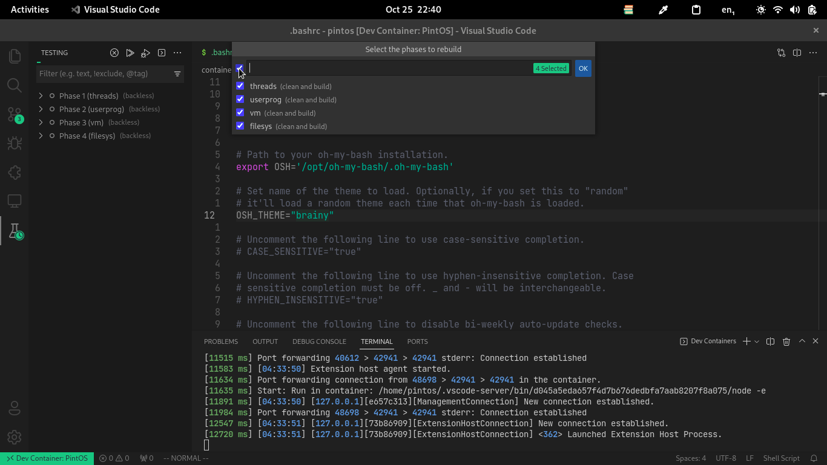The image size is (827, 465).
Task: Debug all tests in Testing toolbar
Action: [x=146, y=53]
